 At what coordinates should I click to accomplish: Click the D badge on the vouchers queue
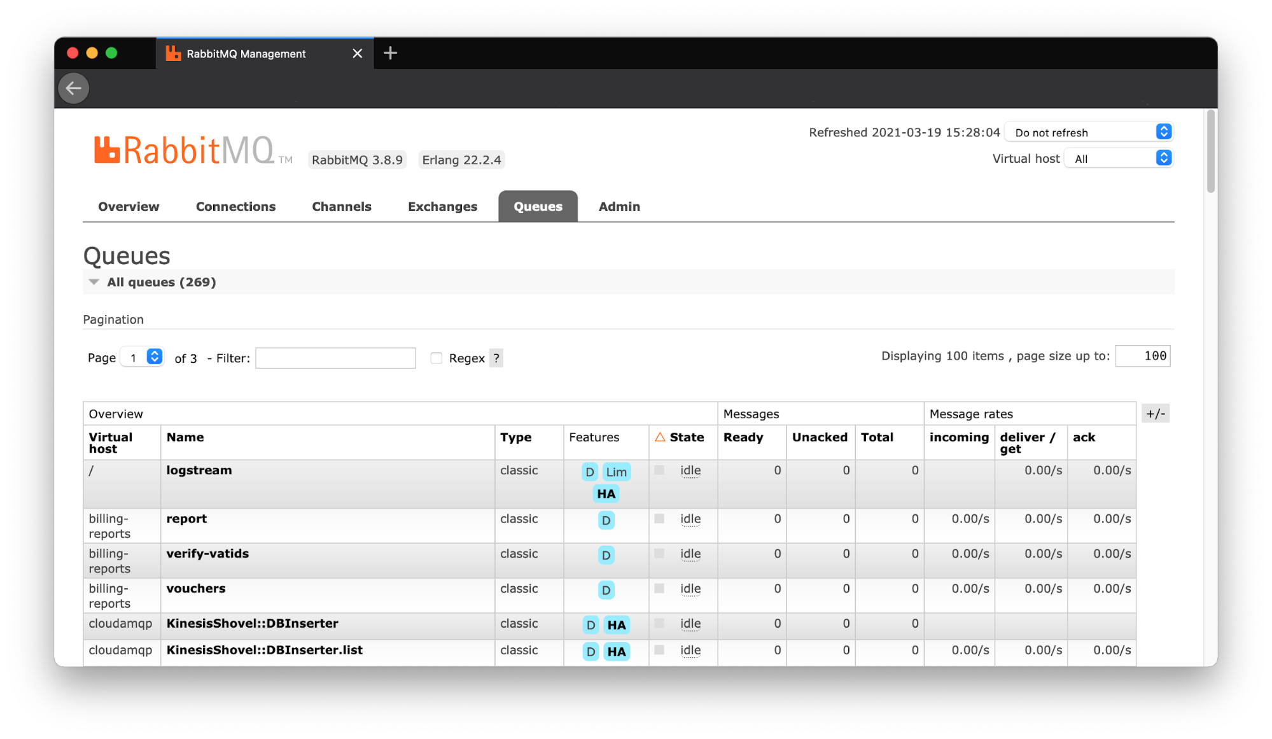[x=606, y=590]
